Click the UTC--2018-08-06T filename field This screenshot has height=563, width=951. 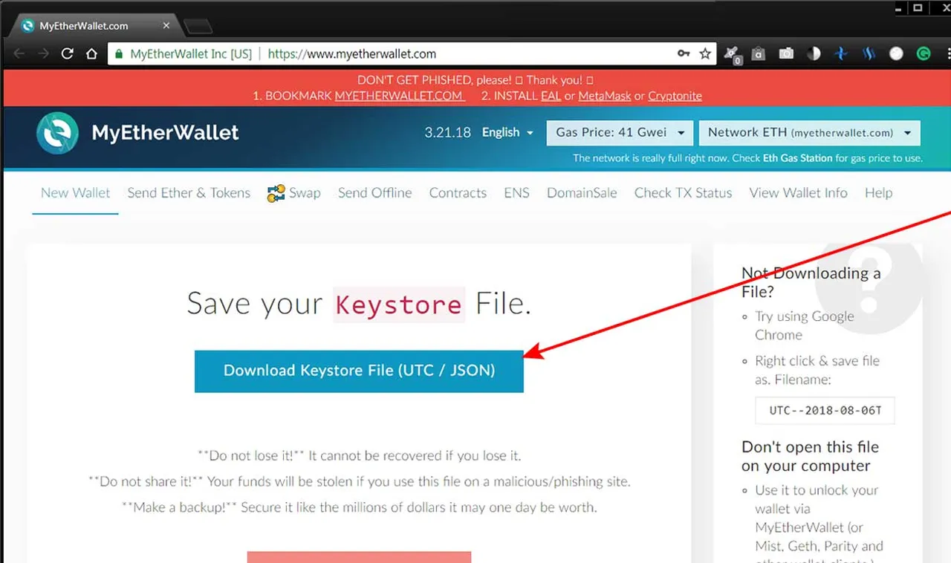point(825,410)
